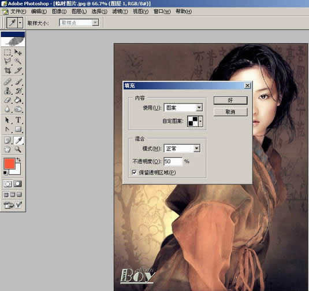Select the Rectangle shape tool
309x291 pixels.
tap(18, 129)
